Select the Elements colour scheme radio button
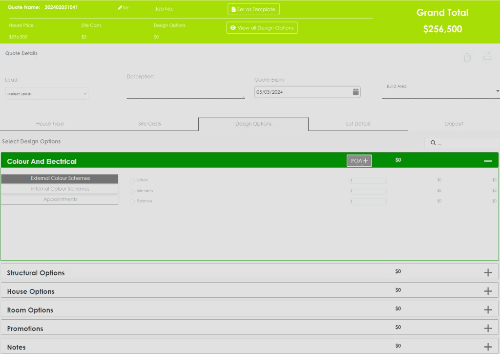This screenshot has height=354, width=500. click(132, 191)
